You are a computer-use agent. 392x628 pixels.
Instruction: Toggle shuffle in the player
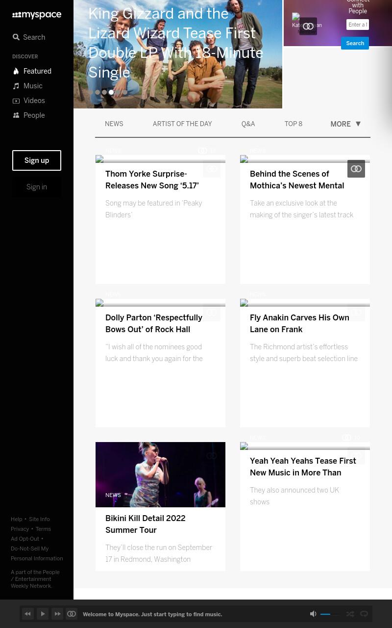point(350,614)
